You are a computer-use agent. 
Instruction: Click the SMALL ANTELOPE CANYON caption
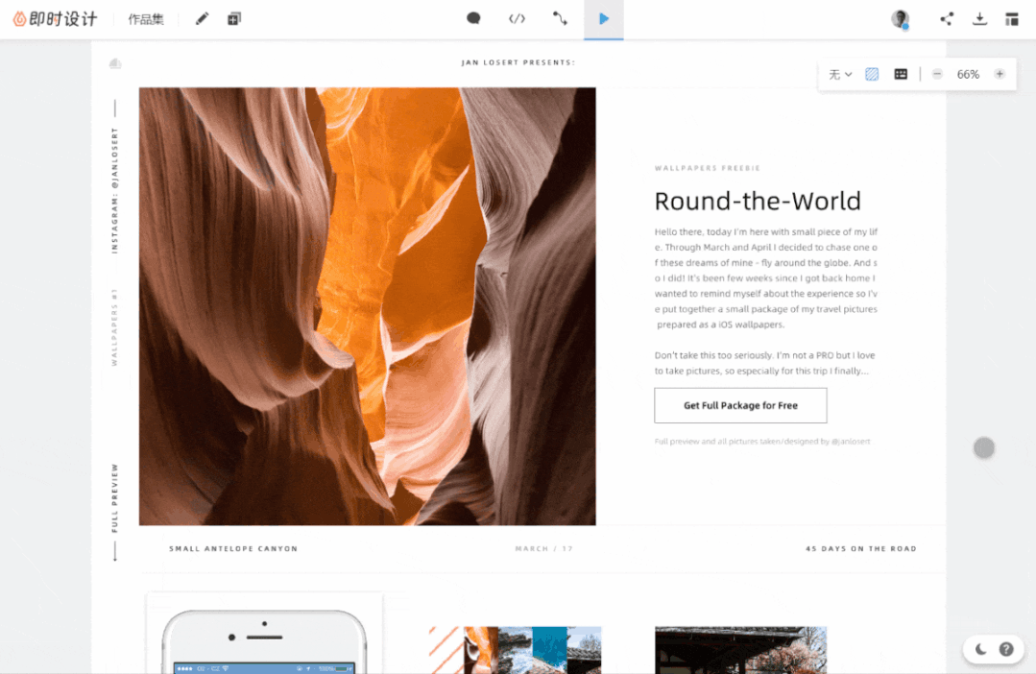coord(233,548)
